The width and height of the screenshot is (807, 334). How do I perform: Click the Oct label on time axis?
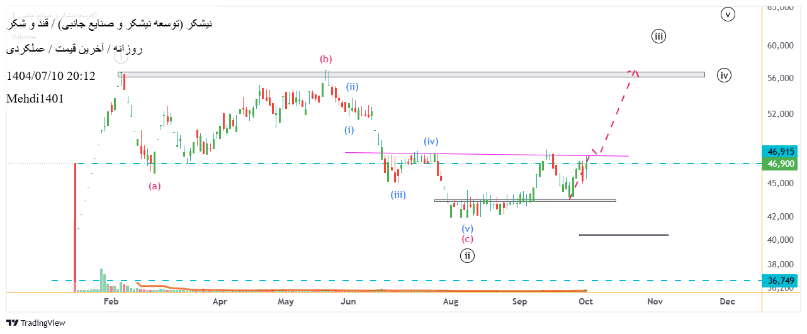585,302
